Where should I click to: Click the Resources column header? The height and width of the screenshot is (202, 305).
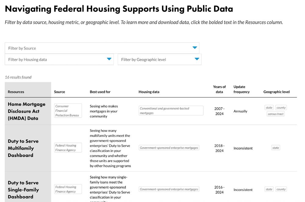(16, 91)
